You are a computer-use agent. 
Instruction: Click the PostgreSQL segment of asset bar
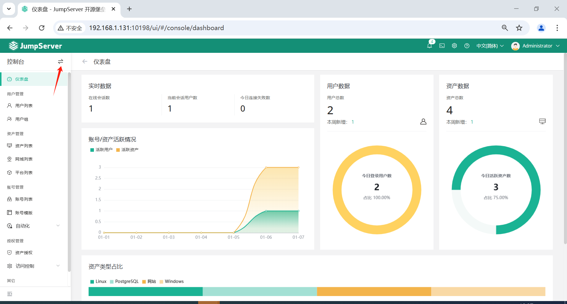click(x=260, y=292)
